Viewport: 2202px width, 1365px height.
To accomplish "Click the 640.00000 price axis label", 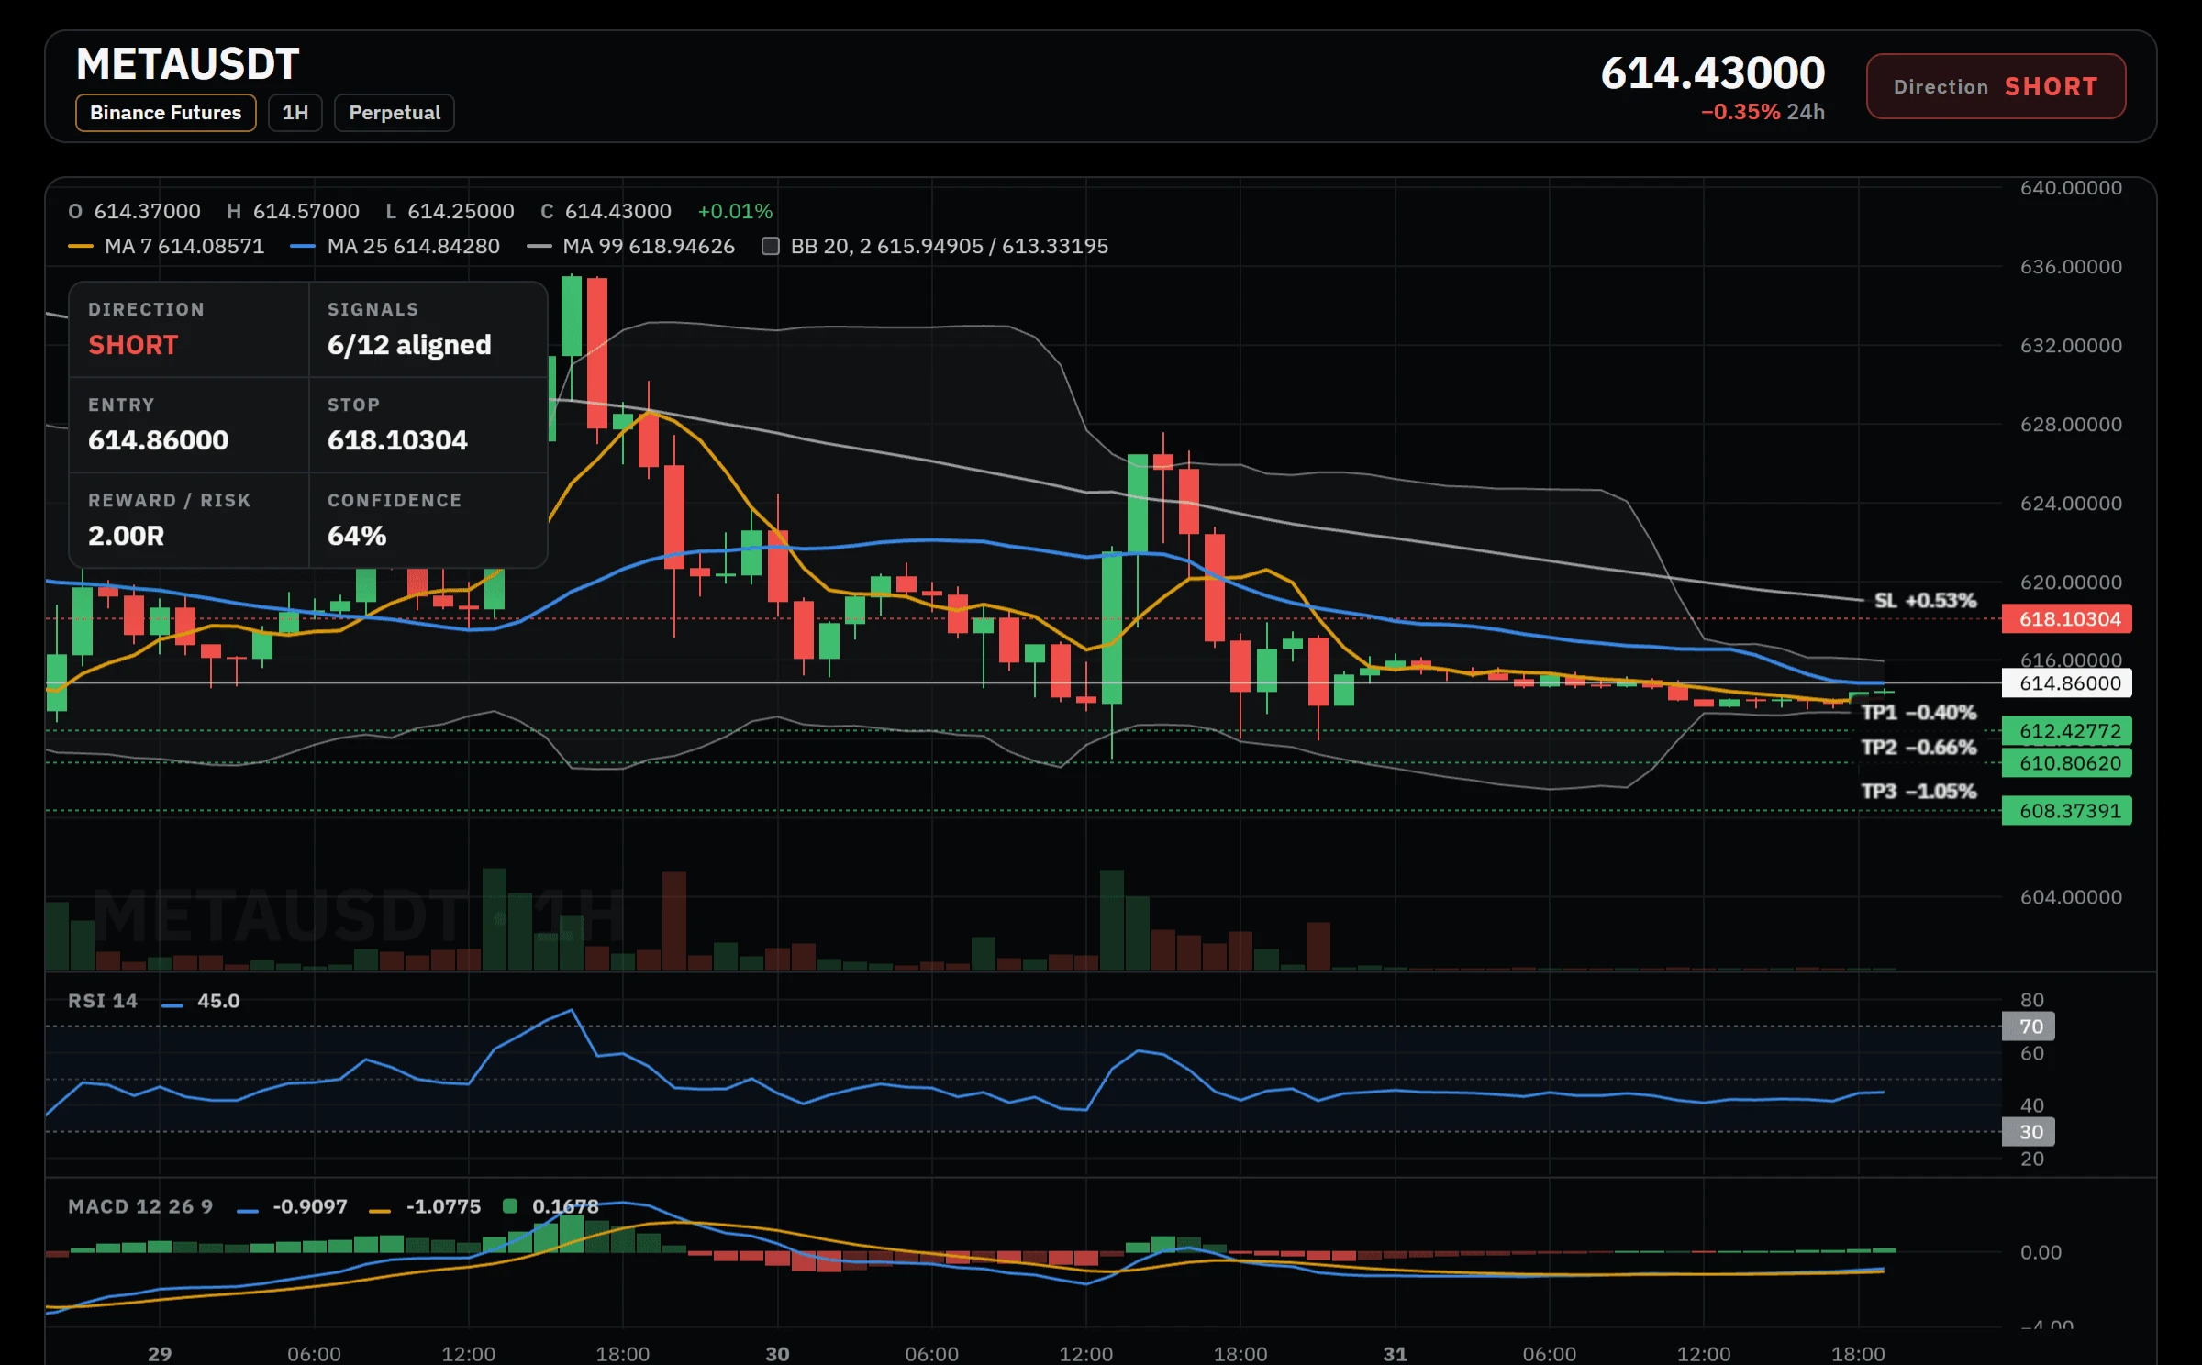I will 2071,188.
